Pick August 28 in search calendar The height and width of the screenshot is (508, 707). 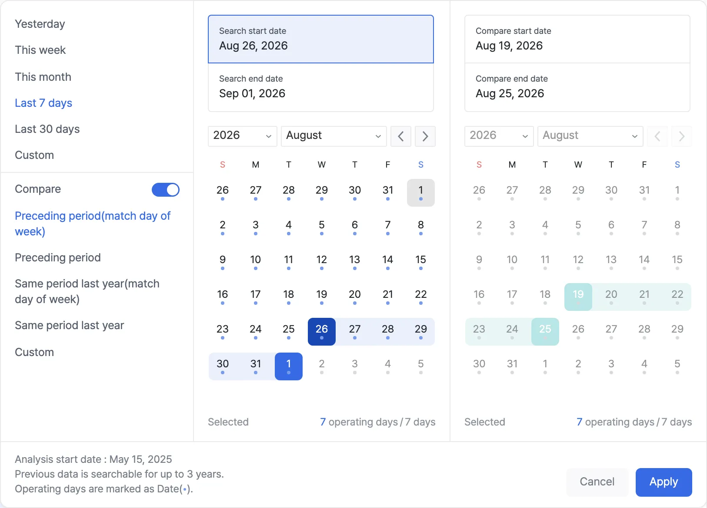coord(388,332)
